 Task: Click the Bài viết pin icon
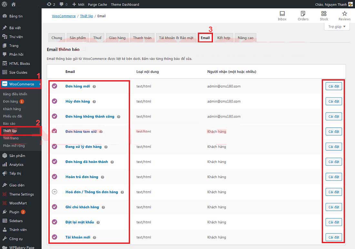(5, 28)
